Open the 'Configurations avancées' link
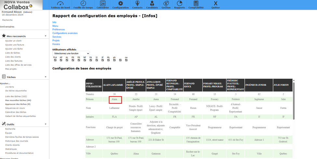Viewport: 317px width, 159px height. [65, 33]
